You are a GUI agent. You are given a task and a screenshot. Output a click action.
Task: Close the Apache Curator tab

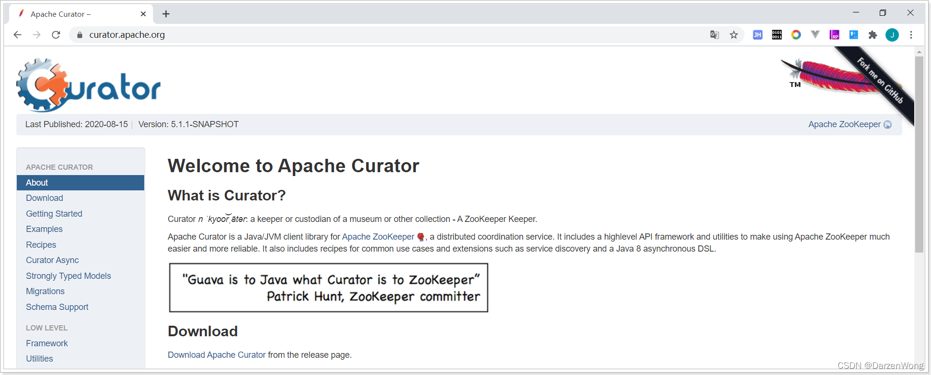[x=143, y=14]
